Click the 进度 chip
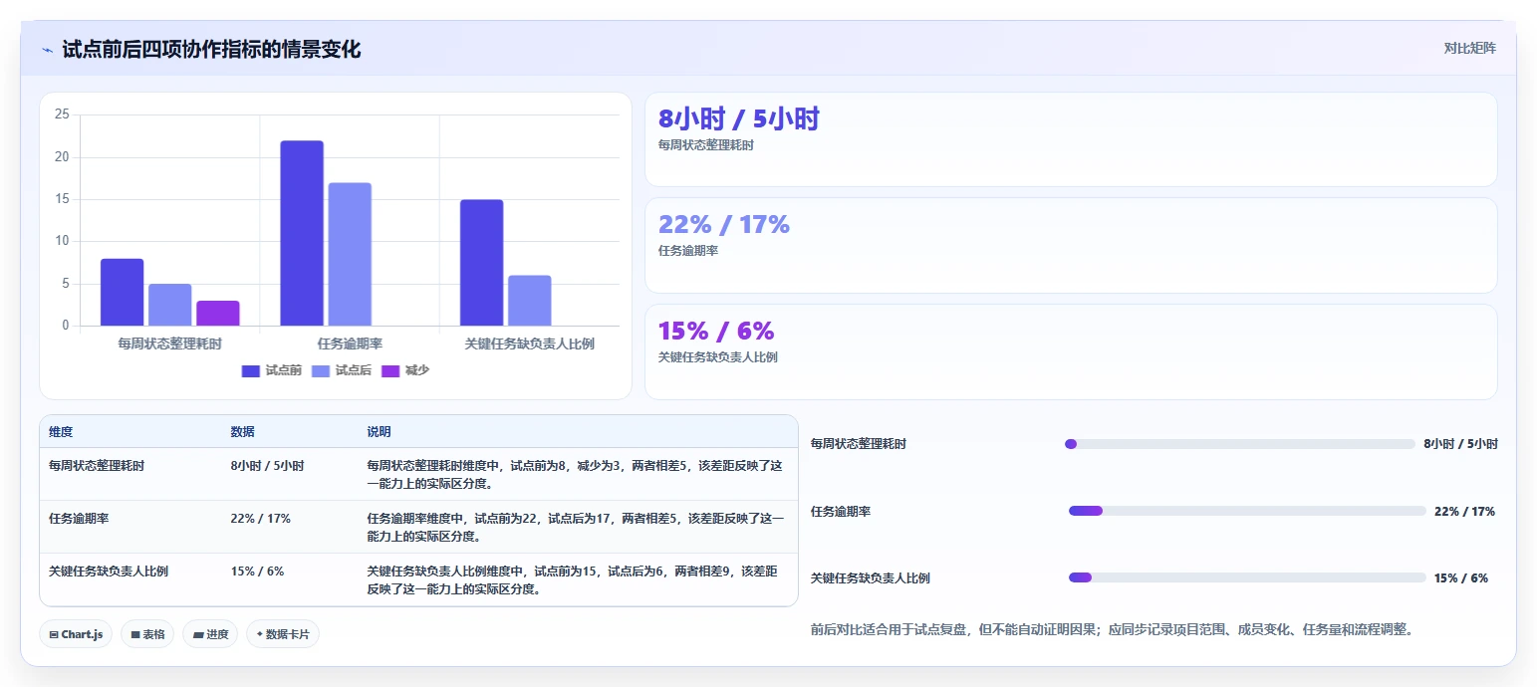This screenshot has width=1537, height=687. (210, 634)
